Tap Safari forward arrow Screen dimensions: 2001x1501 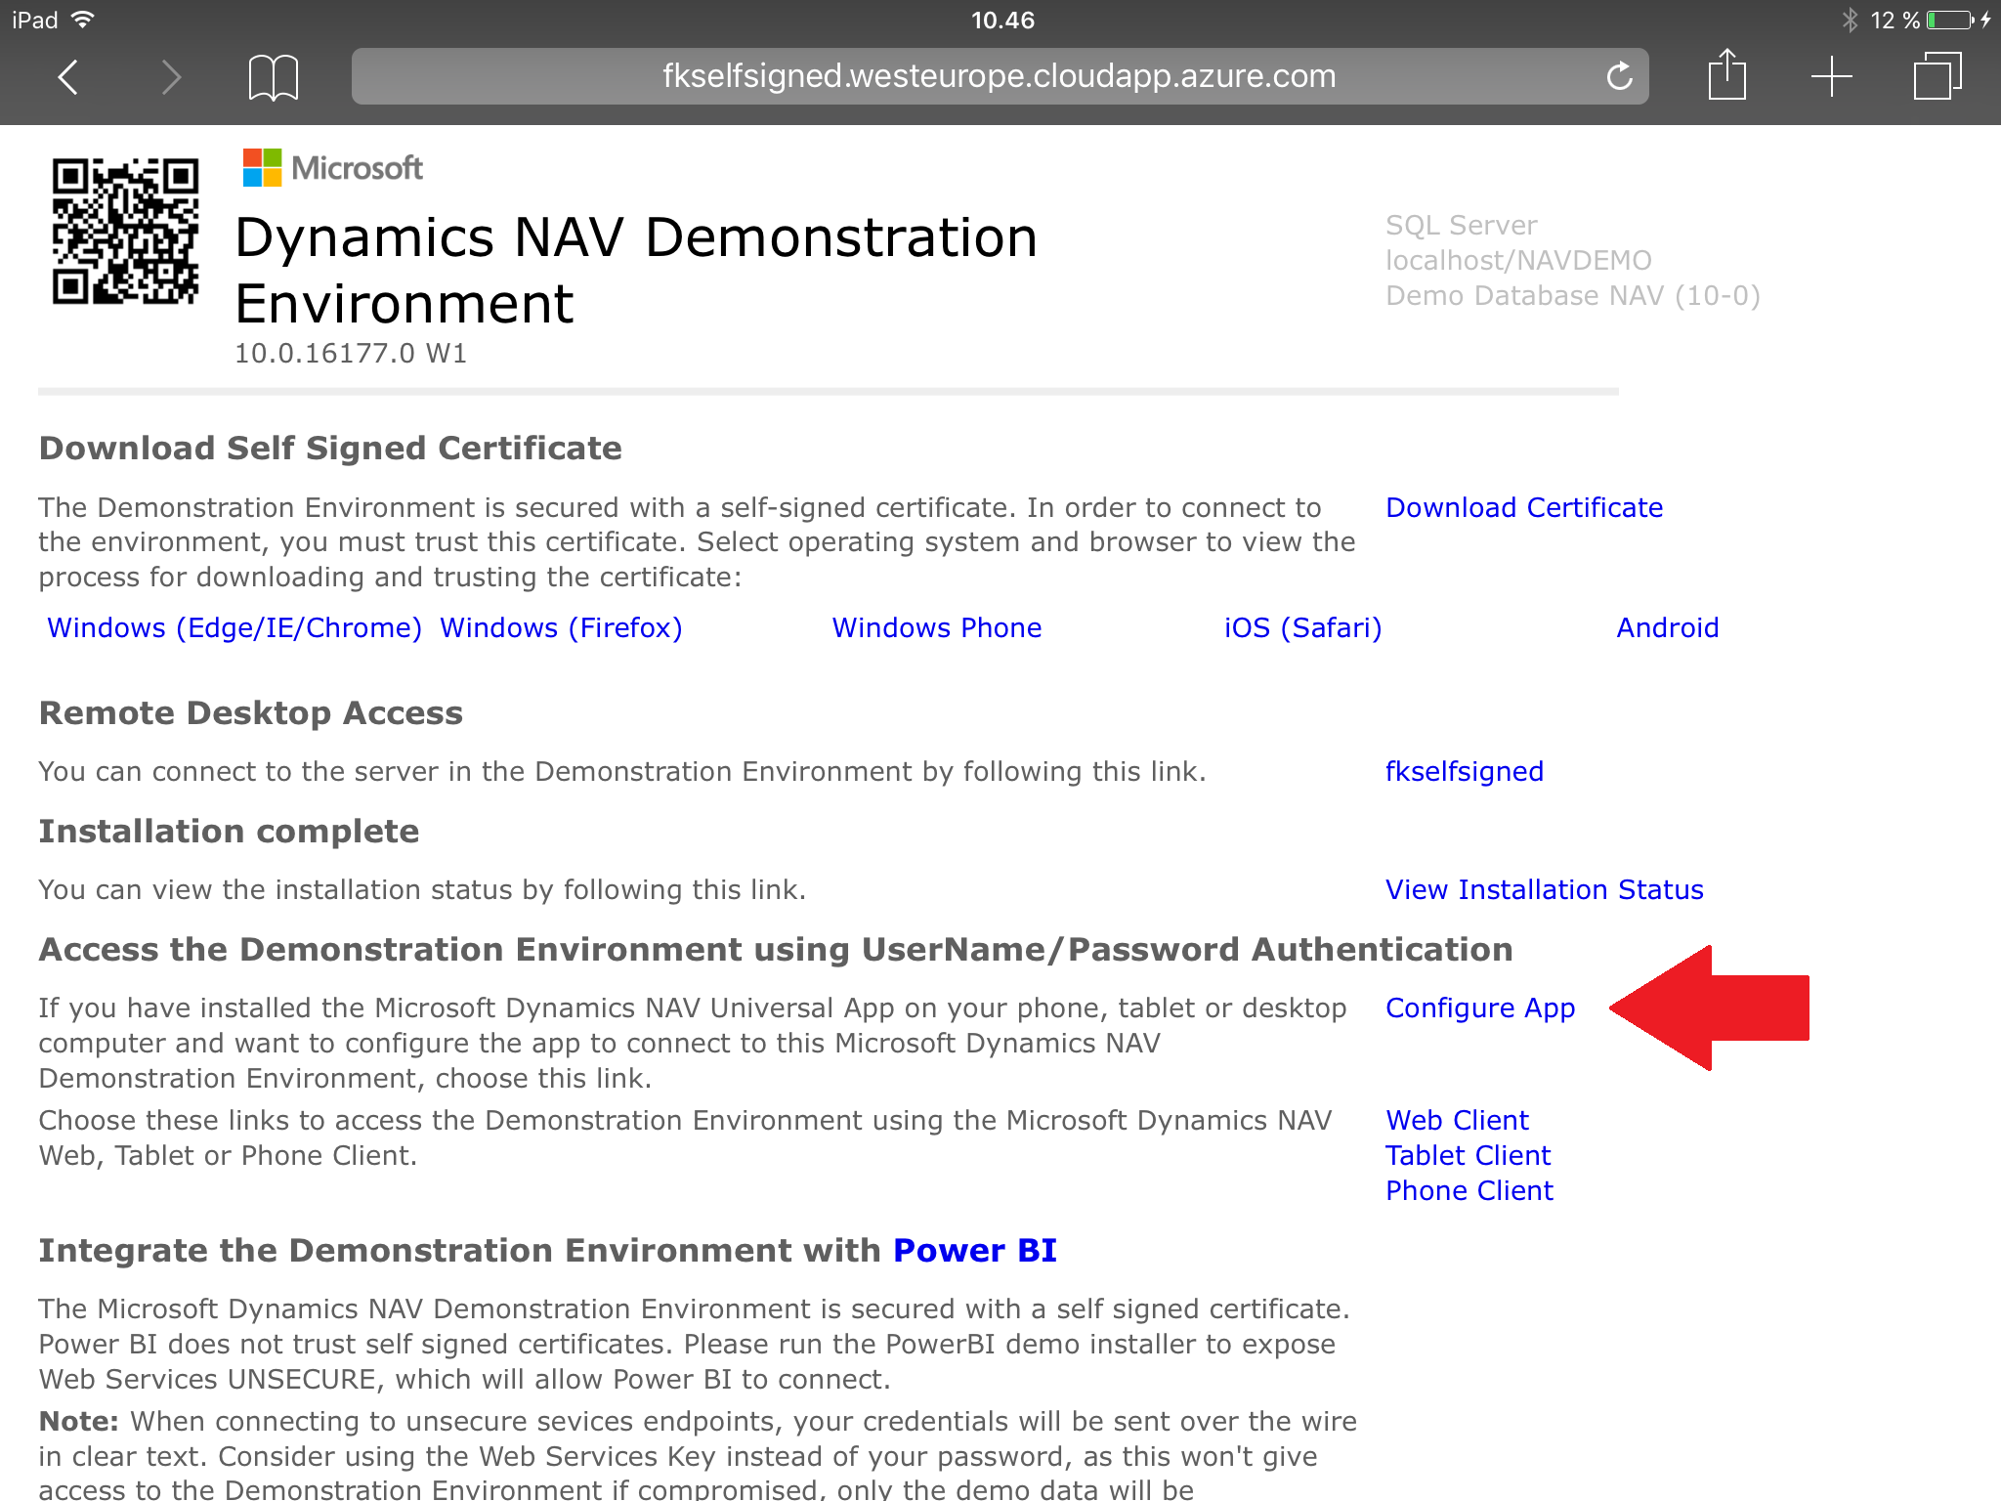pos(171,76)
